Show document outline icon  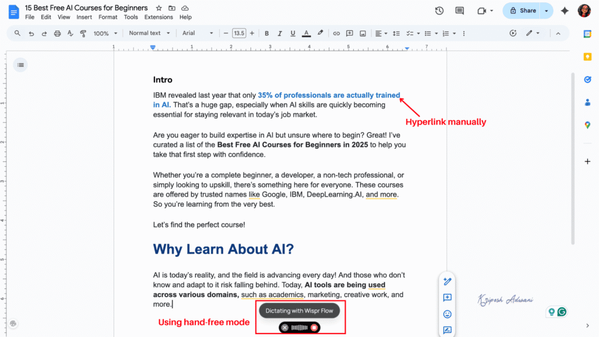tap(20, 65)
